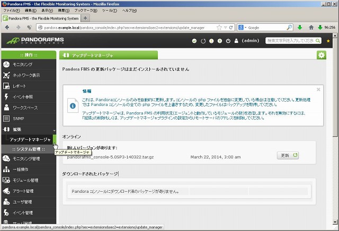Viewport: 339px width, 231px height.
Task: Reload the page from address bar
Action: point(231,28)
